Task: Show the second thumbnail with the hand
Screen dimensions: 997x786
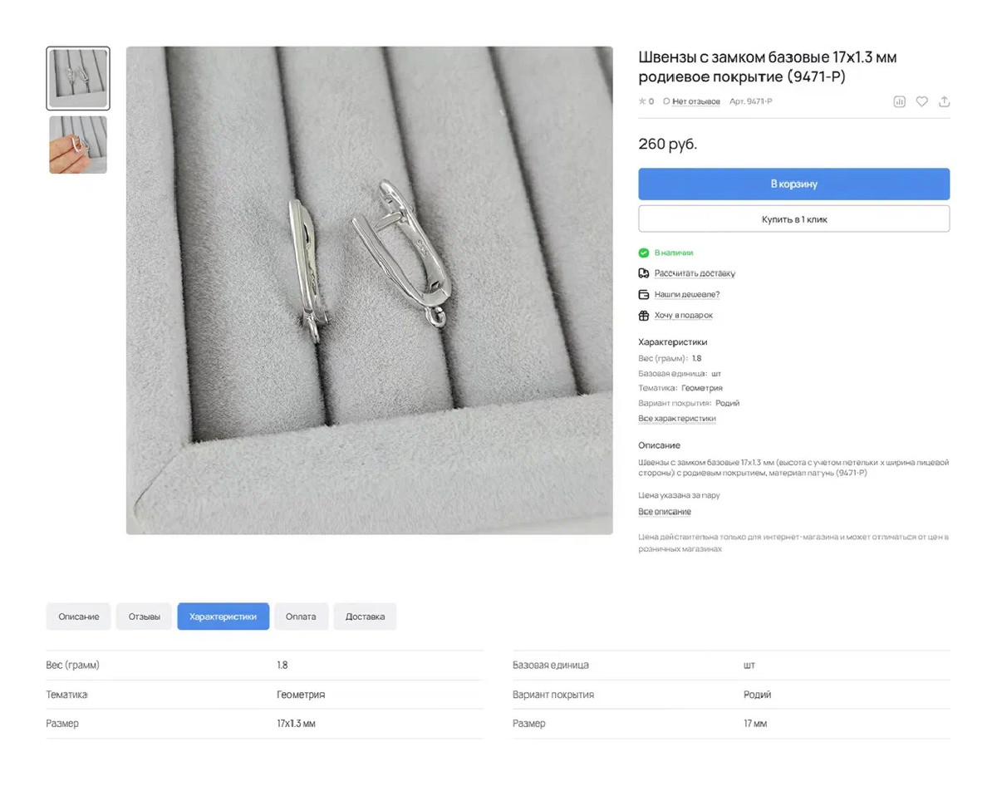Action: coord(78,145)
